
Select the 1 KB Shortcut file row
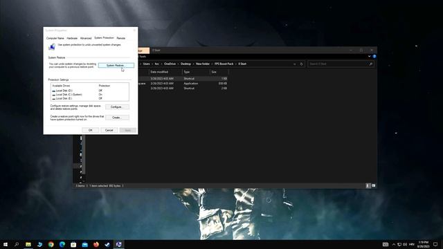point(182,78)
